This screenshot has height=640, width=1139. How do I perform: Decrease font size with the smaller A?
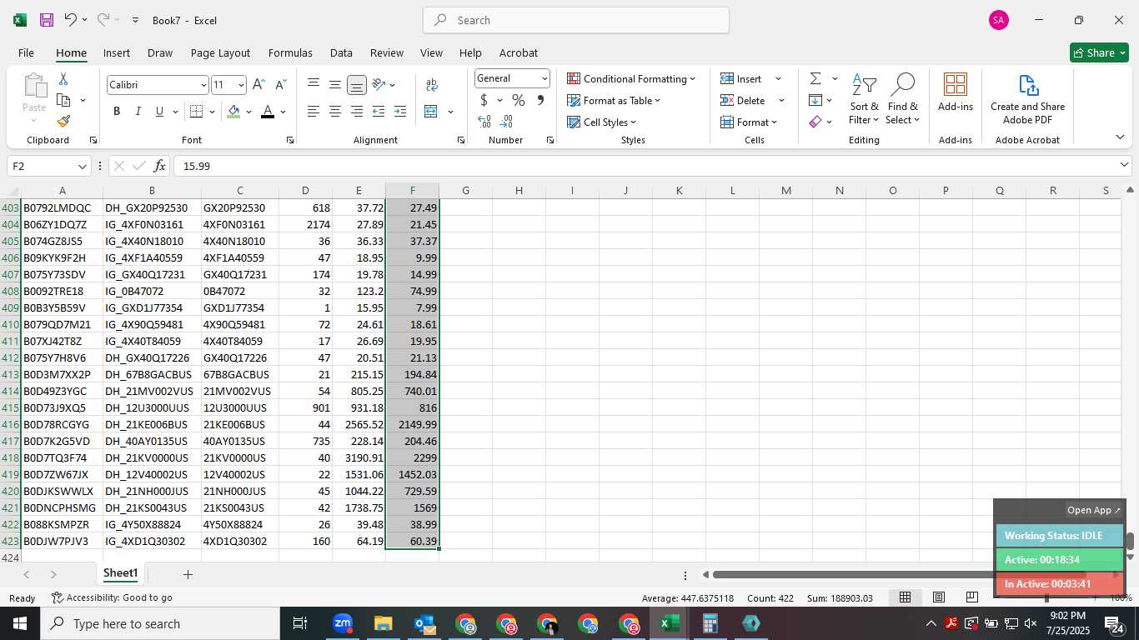point(280,85)
